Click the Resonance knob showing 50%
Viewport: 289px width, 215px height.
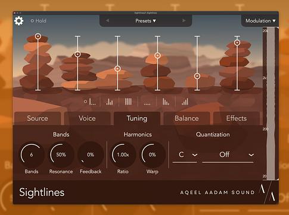tap(61, 155)
